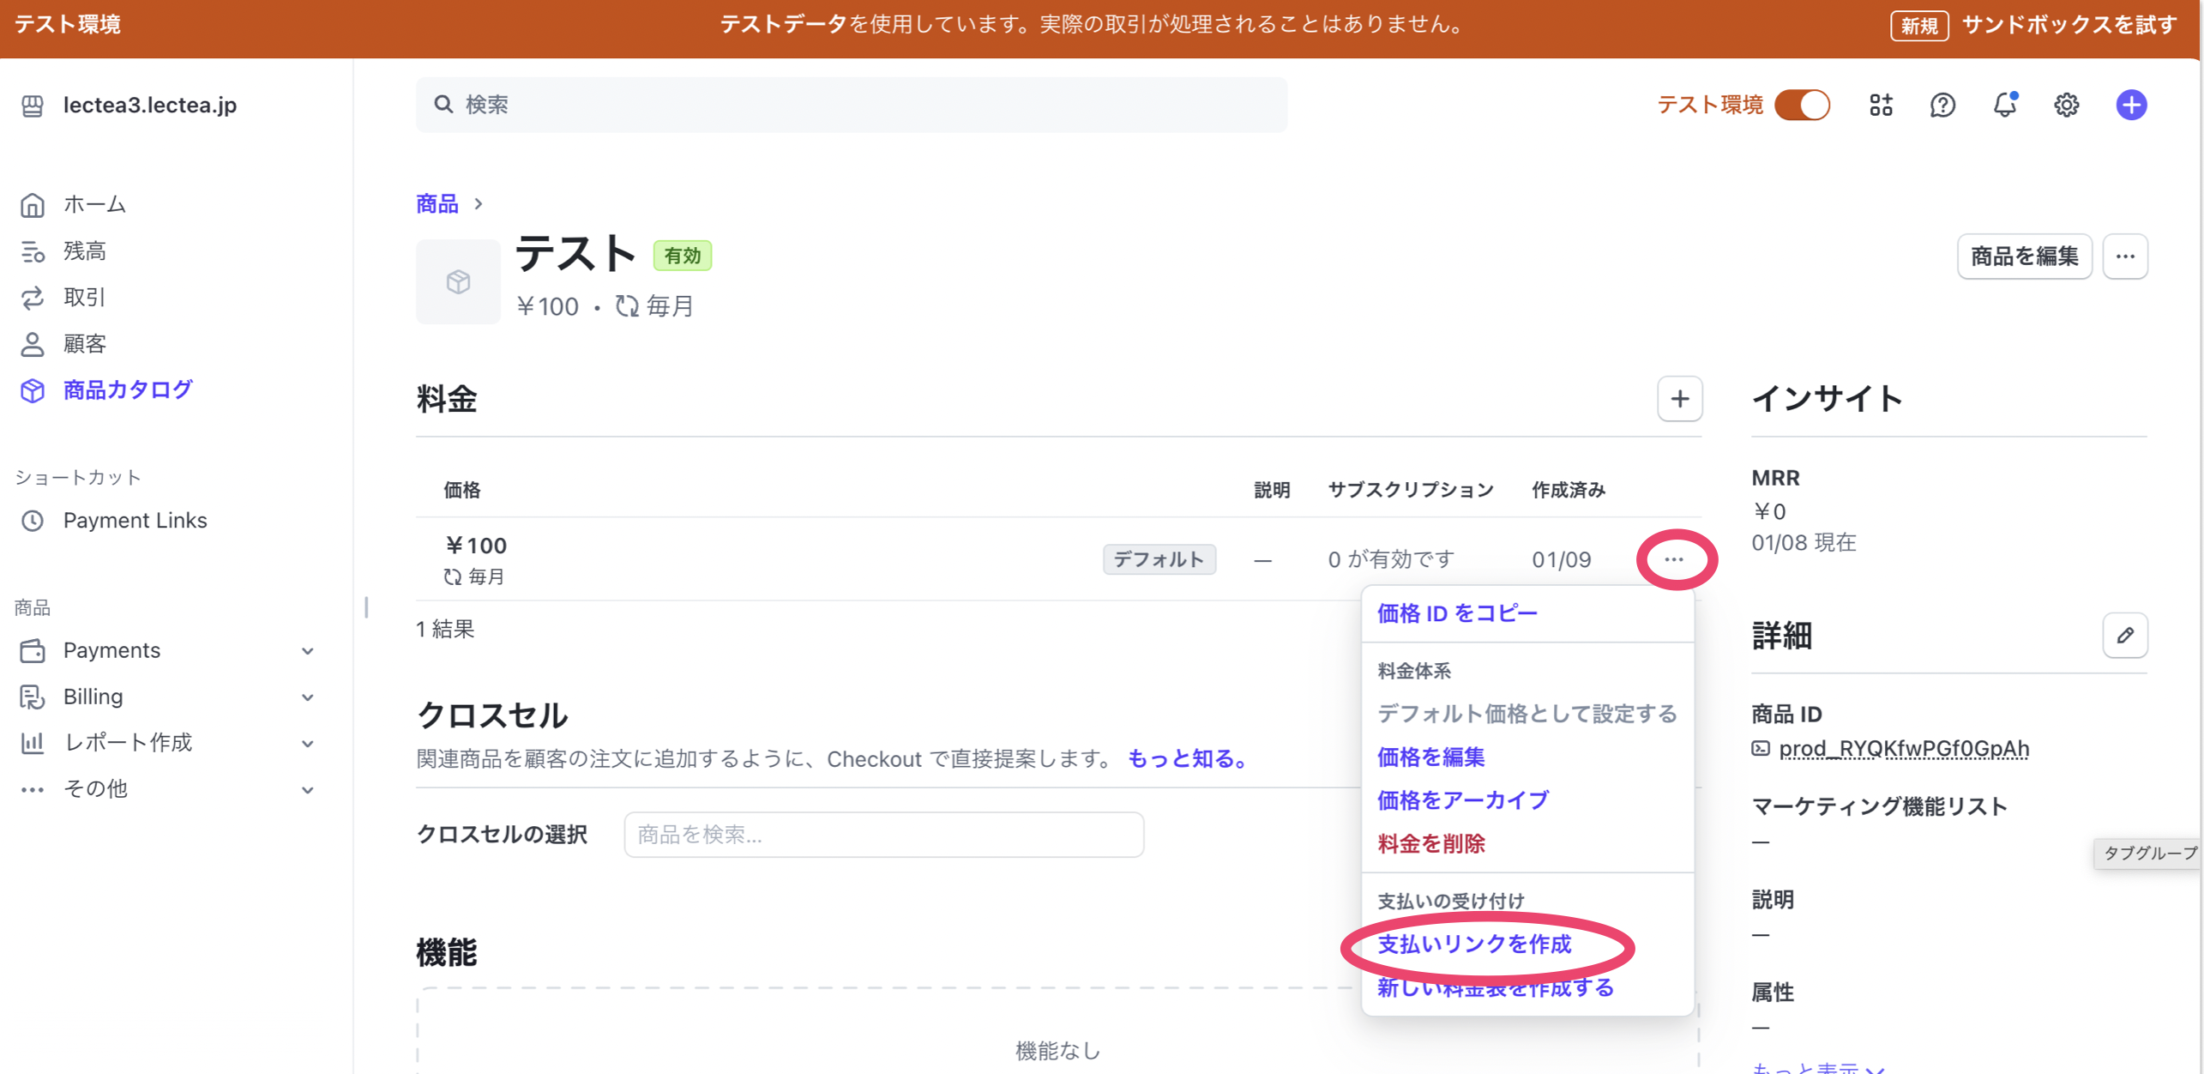Screen dimensions: 2204x1074
Task: Open the help question-mark bubble
Action: [1942, 105]
